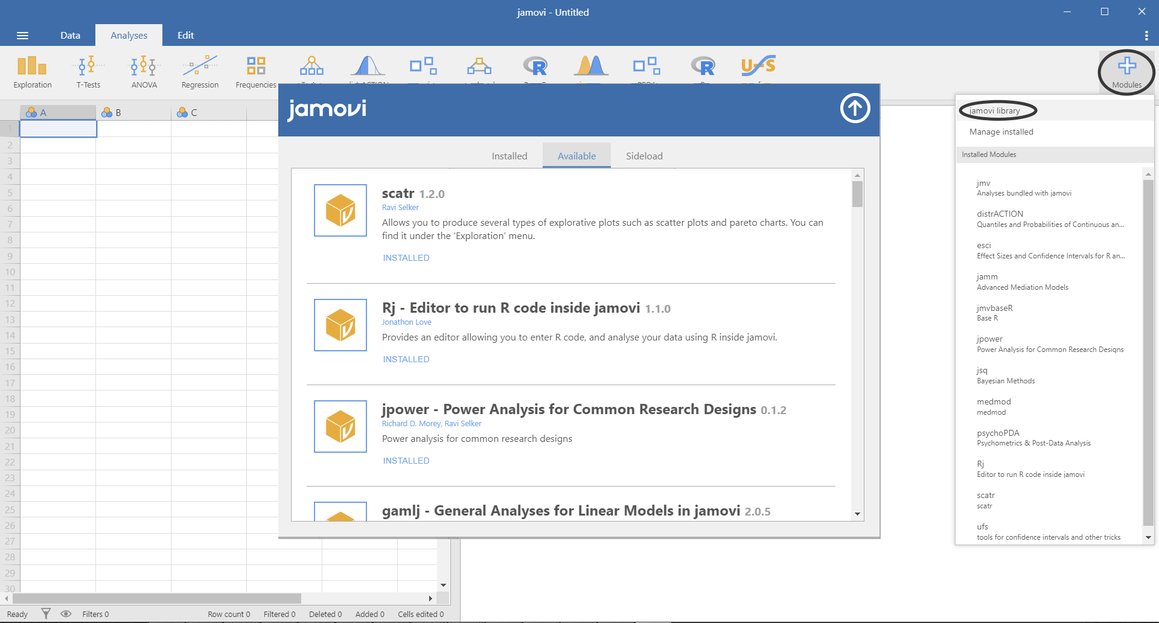
Task: Open the Base R module icon
Action: [x=535, y=66]
